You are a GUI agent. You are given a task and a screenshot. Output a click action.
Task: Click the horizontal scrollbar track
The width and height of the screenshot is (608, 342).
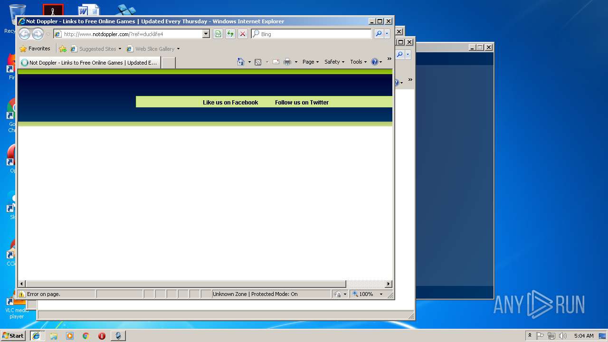coord(365,284)
